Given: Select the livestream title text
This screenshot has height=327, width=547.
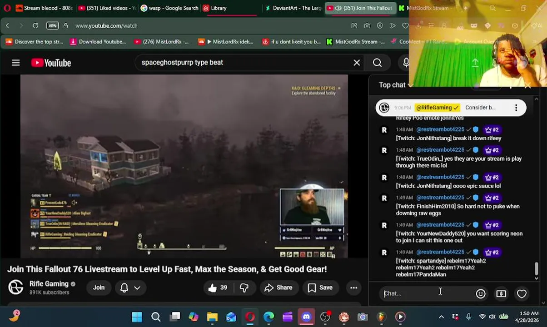Looking at the screenshot, I should pyautogui.click(x=167, y=269).
